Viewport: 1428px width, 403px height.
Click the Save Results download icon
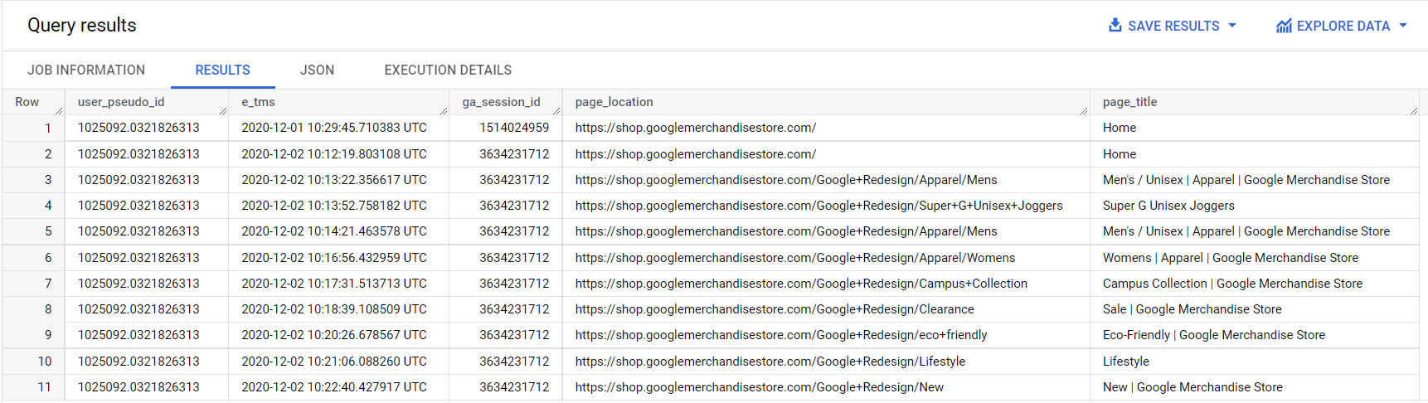point(1115,26)
